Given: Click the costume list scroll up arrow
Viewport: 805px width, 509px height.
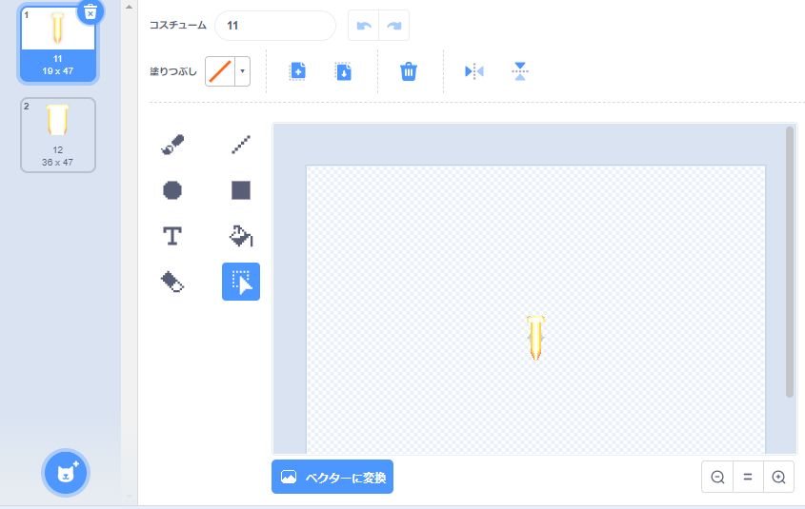Looking at the screenshot, I should pos(129,8).
